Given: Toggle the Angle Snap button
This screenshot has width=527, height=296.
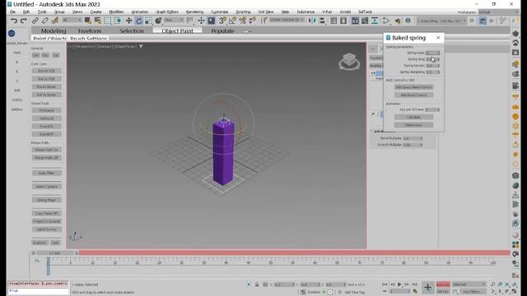Looking at the screenshot, I should point(232,21).
